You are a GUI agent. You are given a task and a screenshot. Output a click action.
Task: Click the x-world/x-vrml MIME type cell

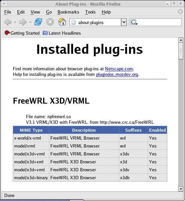[31, 138]
